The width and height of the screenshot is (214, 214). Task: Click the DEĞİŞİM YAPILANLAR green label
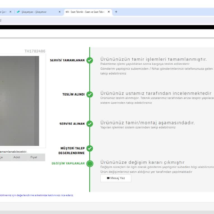coord(68,164)
